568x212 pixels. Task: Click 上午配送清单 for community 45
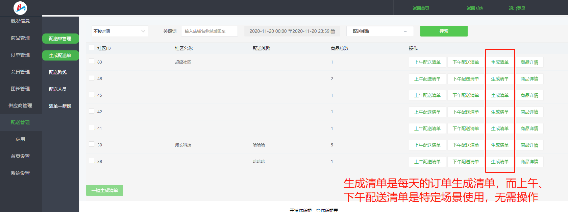[427, 95]
